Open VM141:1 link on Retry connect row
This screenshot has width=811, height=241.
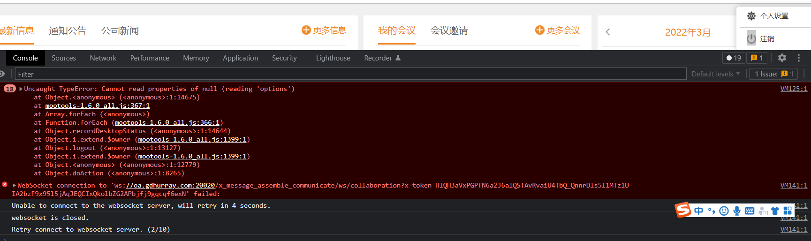[794, 229]
